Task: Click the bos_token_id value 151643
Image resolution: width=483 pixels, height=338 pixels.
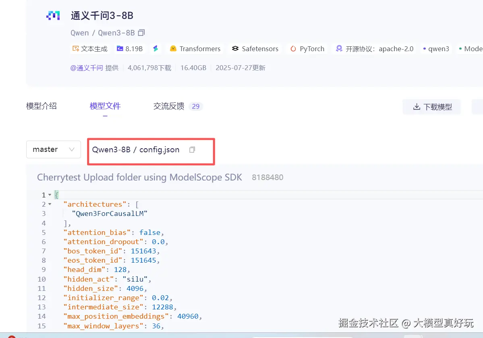Action: (x=143, y=251)
